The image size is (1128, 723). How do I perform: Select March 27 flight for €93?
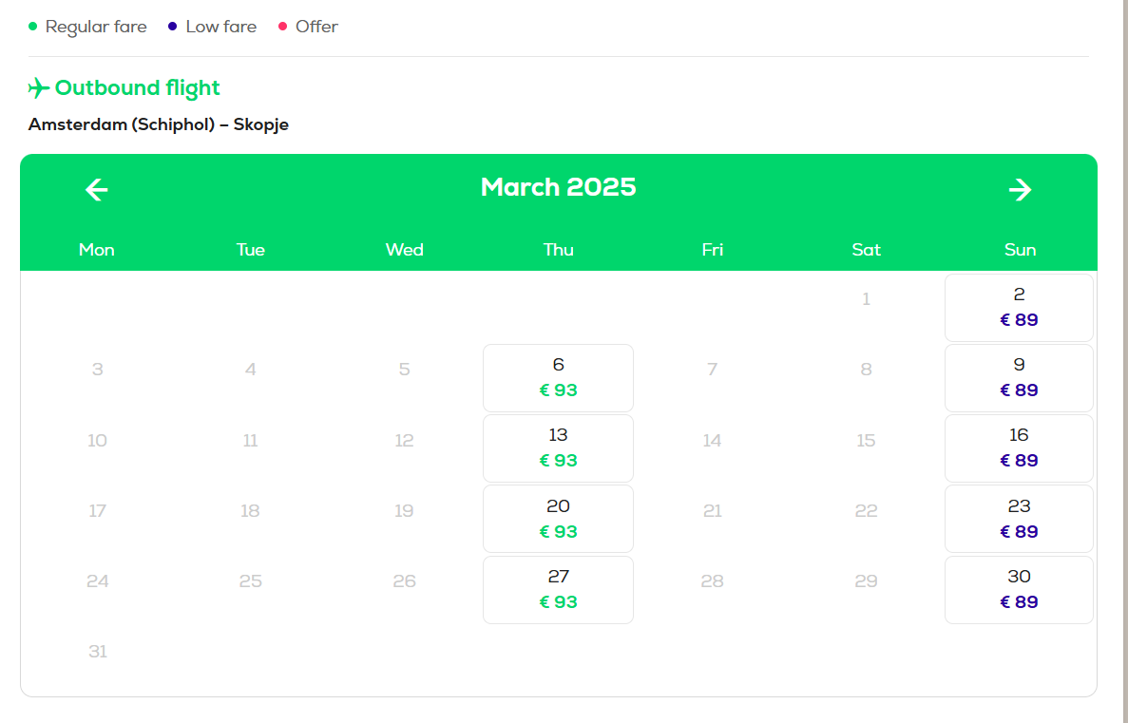pyautogui.click(x=558, y=589)
